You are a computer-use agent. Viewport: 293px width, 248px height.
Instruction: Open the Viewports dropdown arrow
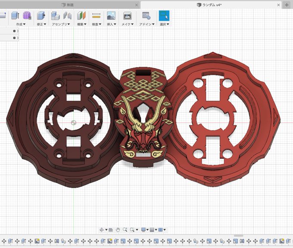pos(165,229)
